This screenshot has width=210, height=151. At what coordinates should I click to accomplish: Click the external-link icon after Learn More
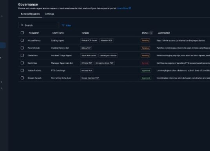130,8
